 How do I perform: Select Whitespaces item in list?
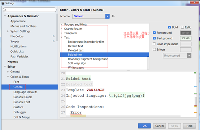(76, 68)
